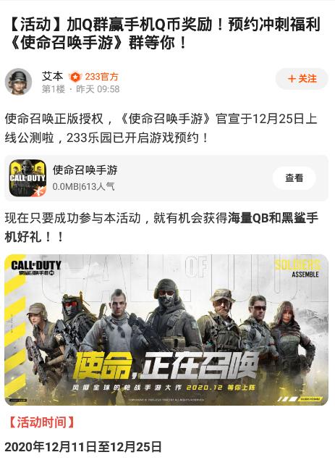Tap the post timestamp 昨天 09:58
The image size is (335, 460).
pos(98,89)
